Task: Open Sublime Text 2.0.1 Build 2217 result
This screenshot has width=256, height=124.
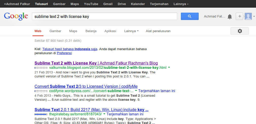Action: pos(91,110)
